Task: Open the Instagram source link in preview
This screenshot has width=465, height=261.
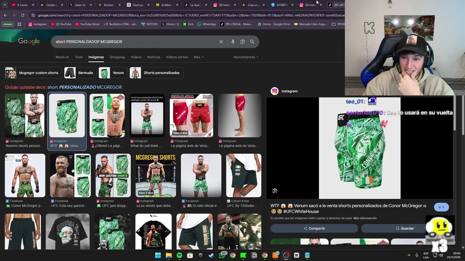Action: coord(285,91)
